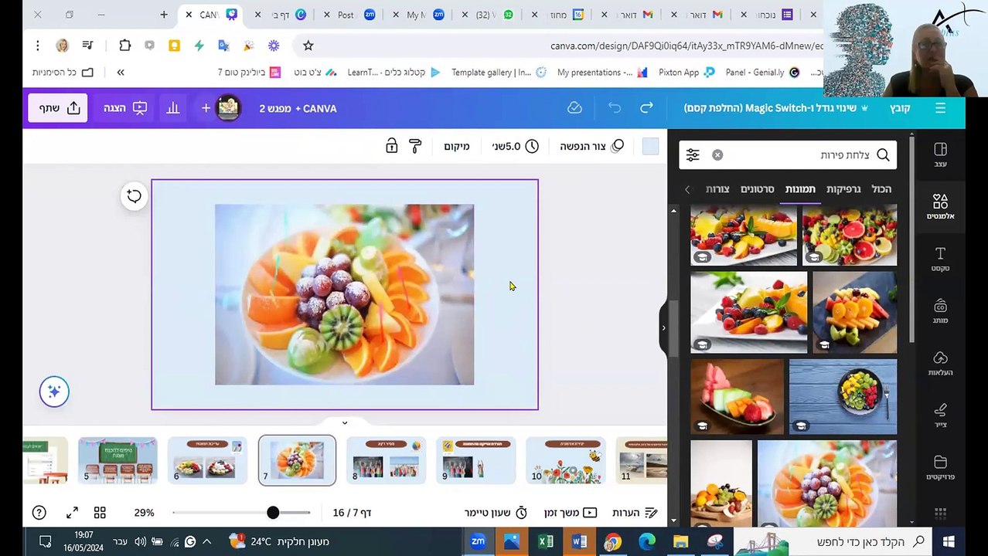This screenshot has width=988, height=556.
Task: Select page 5 thumbnail
Action: point(118,459)
